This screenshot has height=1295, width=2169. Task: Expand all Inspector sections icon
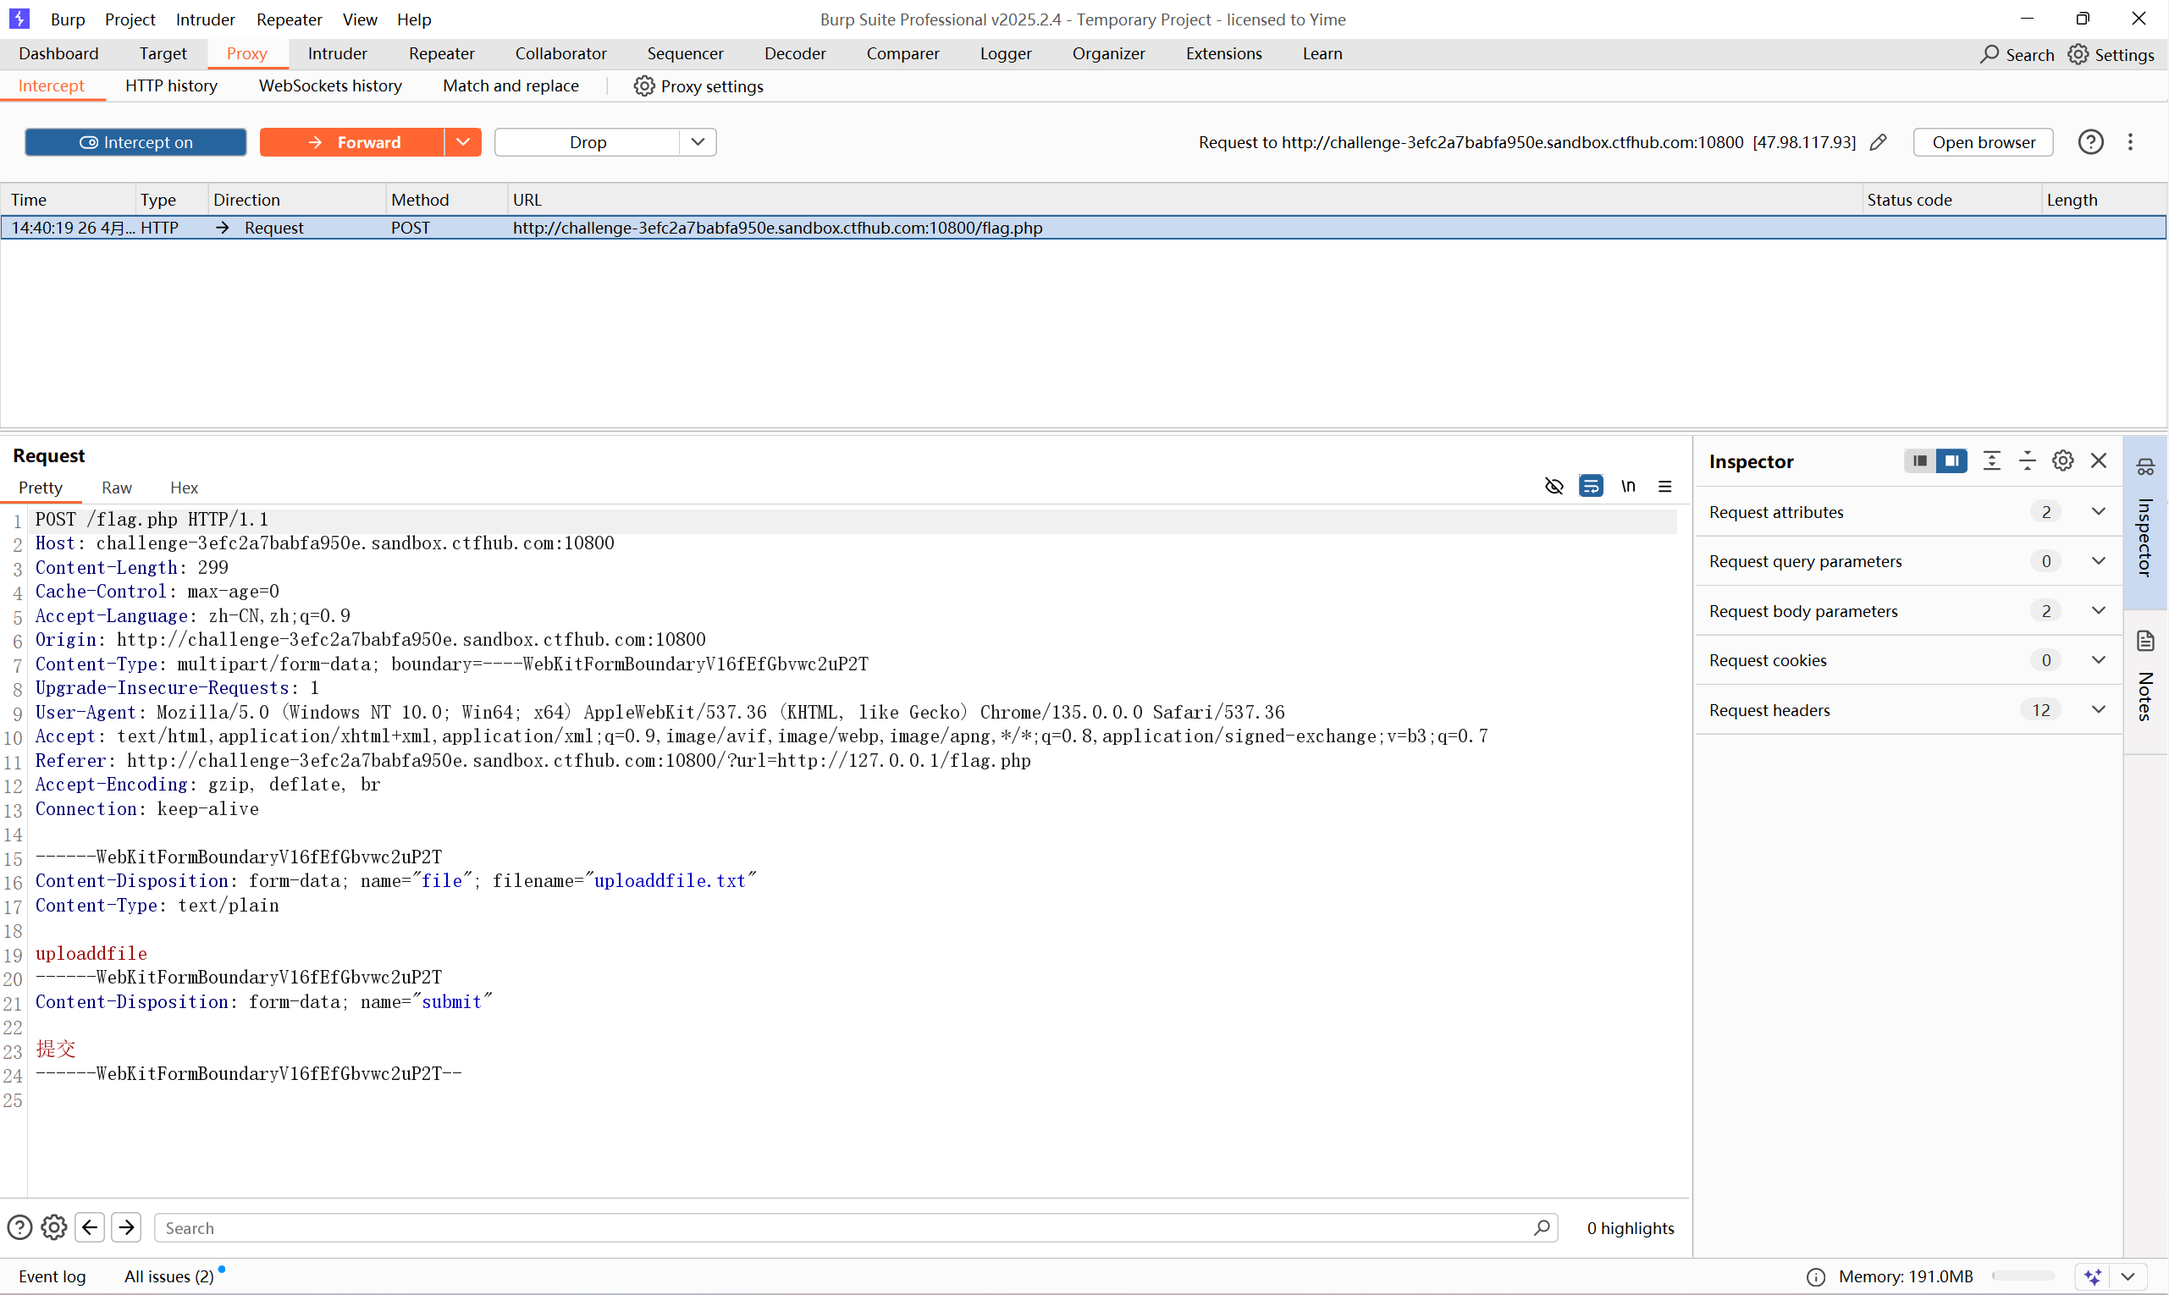click(1992, 460)
